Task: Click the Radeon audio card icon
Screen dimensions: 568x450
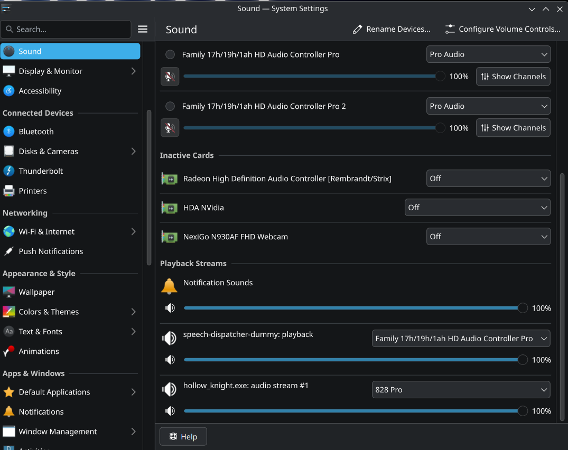Action: 169,179
